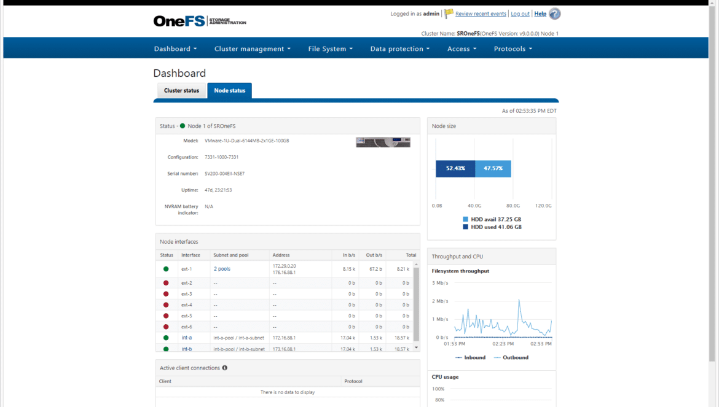Image resolution: width=719 pixels, height=407 pixels.
Task: Click the HDD avail 47.57% bar segment
Action: click(x=493, y=168)
